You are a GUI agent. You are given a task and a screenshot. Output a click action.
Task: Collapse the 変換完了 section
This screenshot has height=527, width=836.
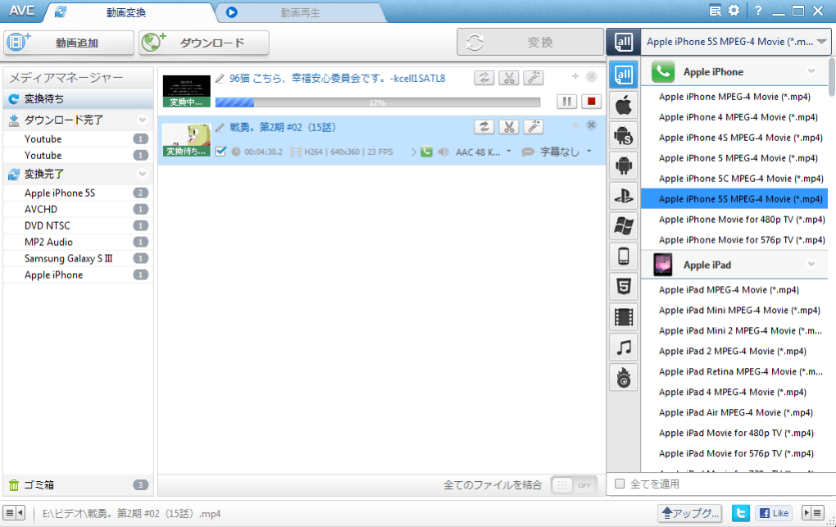point(143,174)
